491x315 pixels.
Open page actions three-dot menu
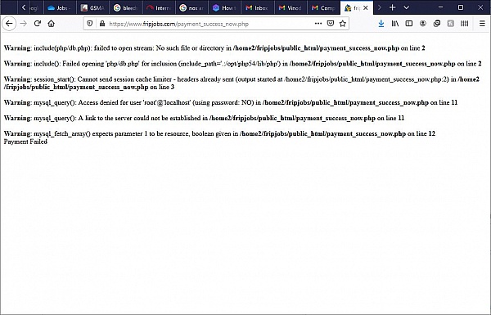[318, 24]
